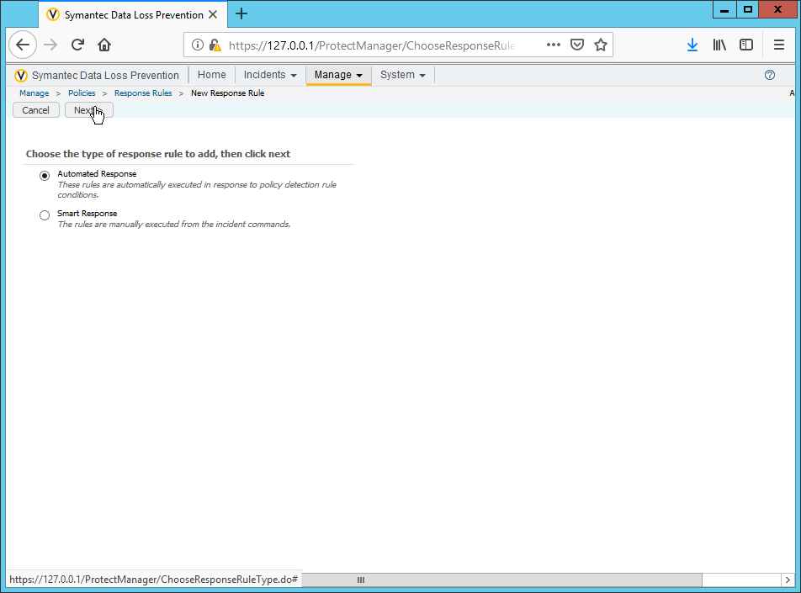Expand the System dropdown menu
The image size is (801, 593).
(x=402, y=75)
